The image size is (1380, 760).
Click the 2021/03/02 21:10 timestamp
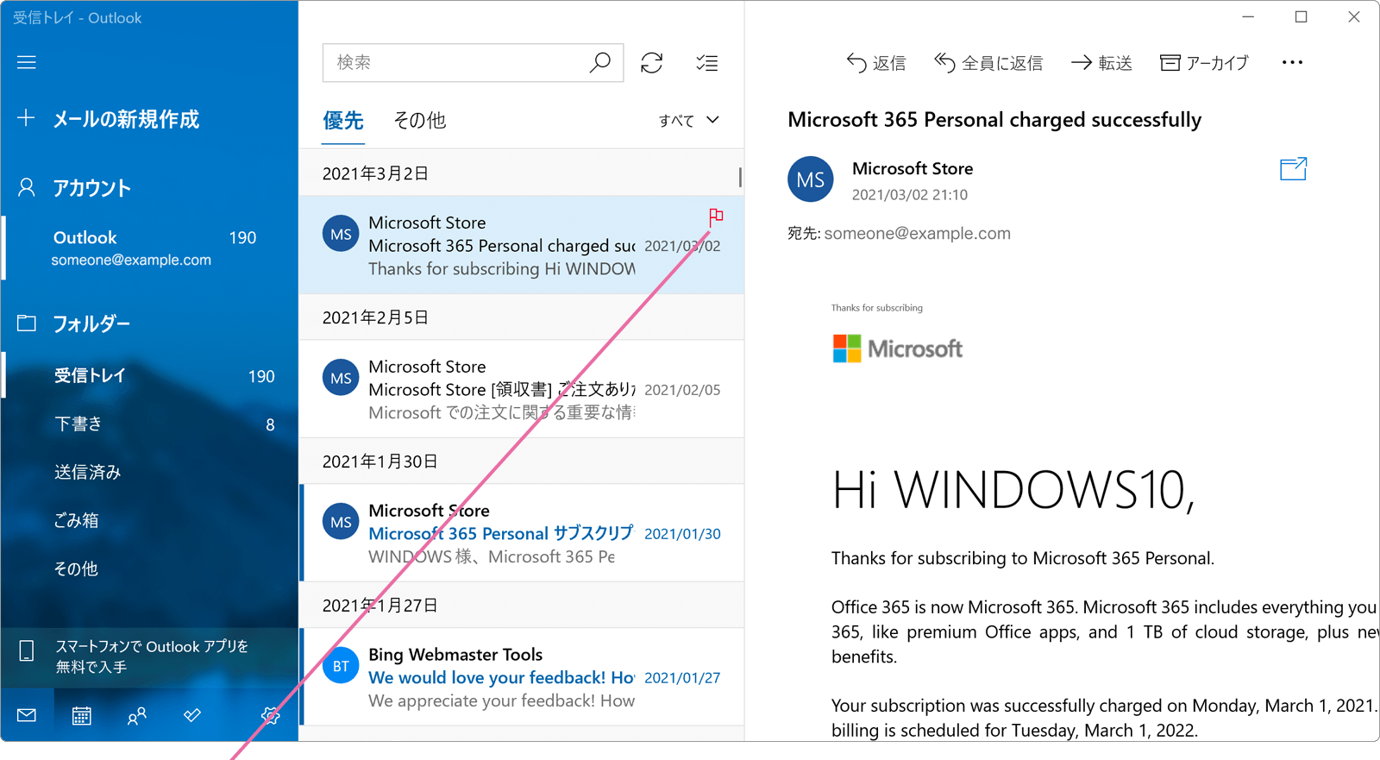click(x=910, y=195)
